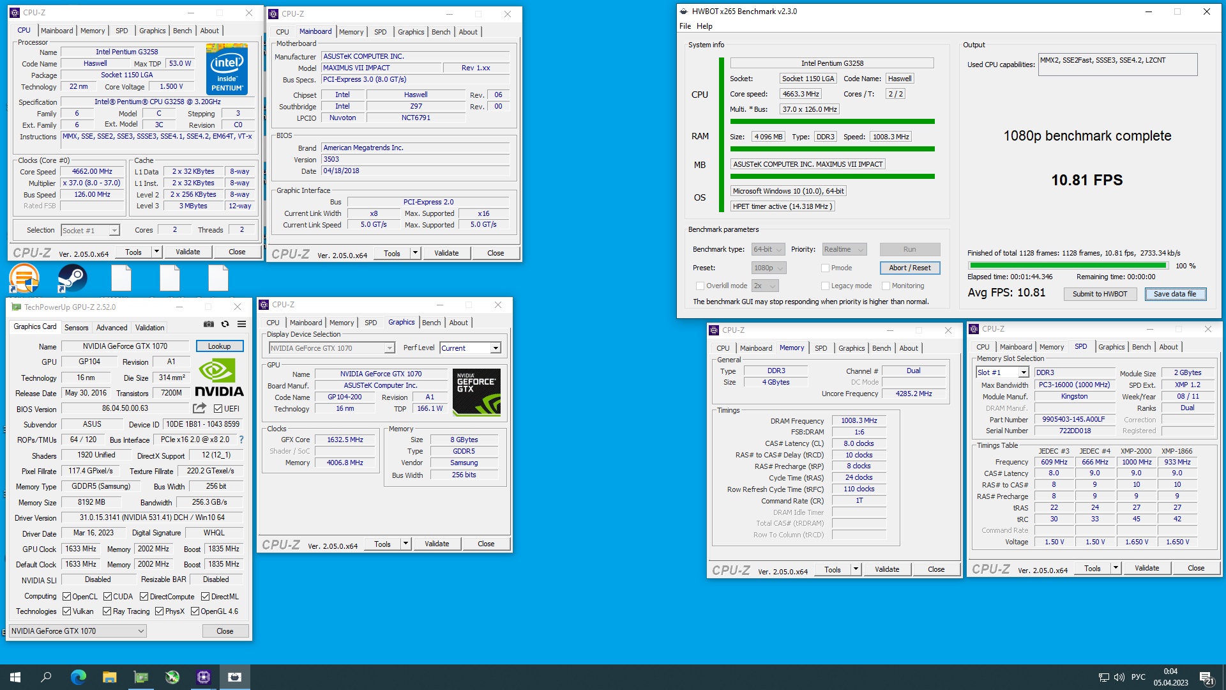
Task: Switch to the Advanced tab in GPU-Z
Action: (112, 328)
